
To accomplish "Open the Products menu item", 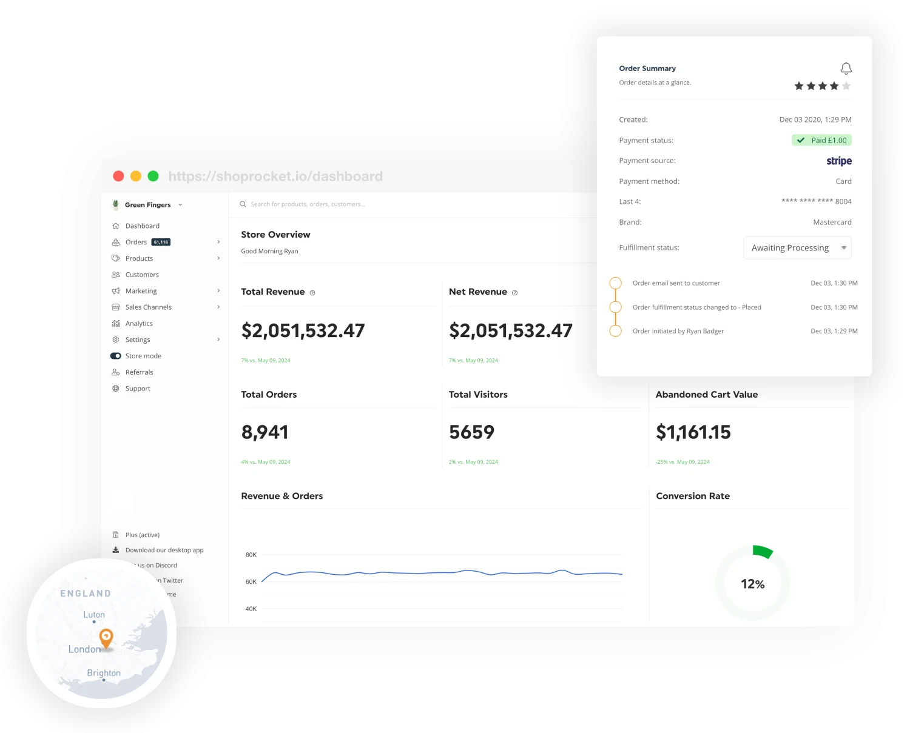I will pos(139,258).
